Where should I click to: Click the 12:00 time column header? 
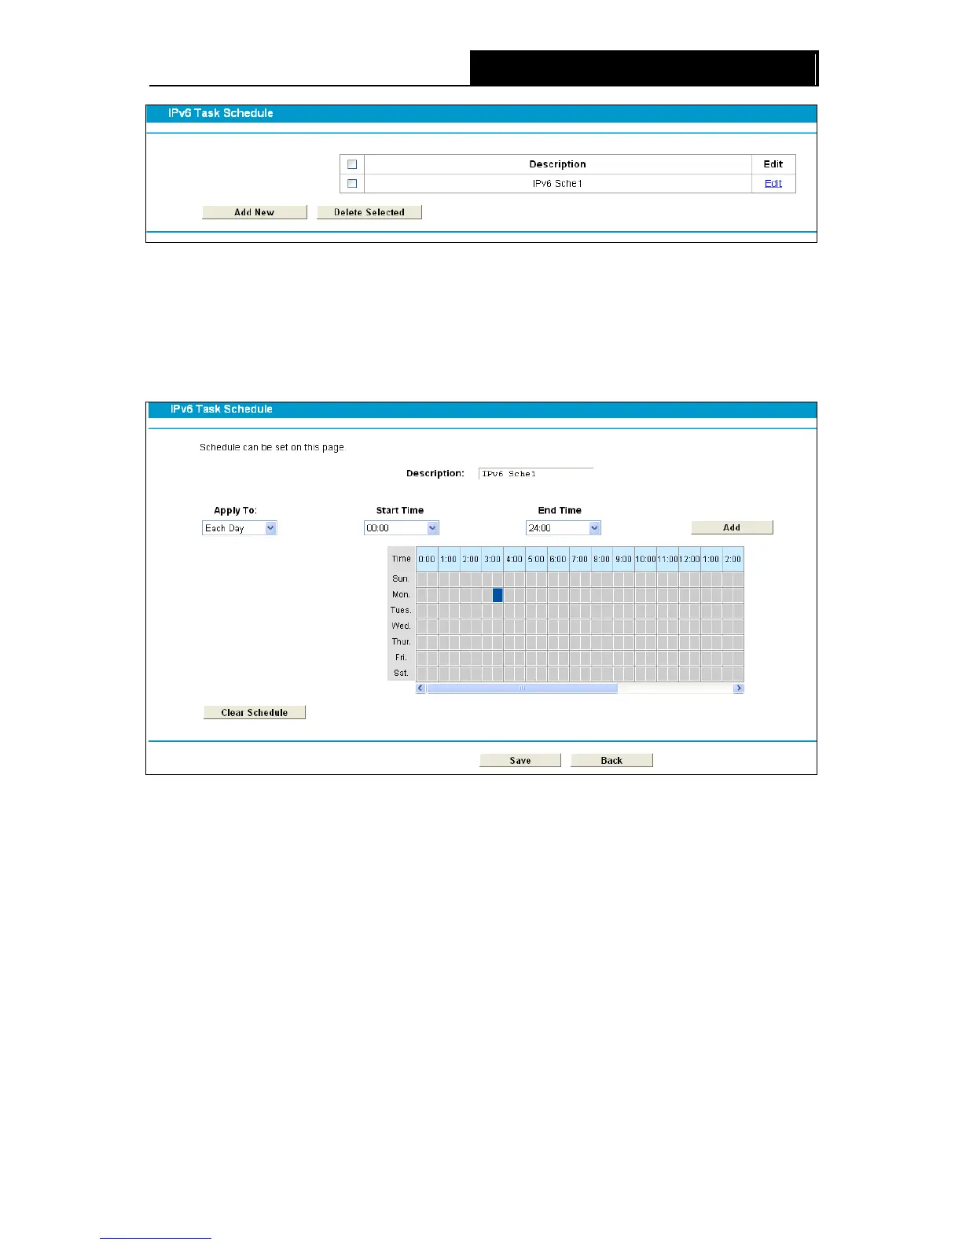tap(690, 559)
